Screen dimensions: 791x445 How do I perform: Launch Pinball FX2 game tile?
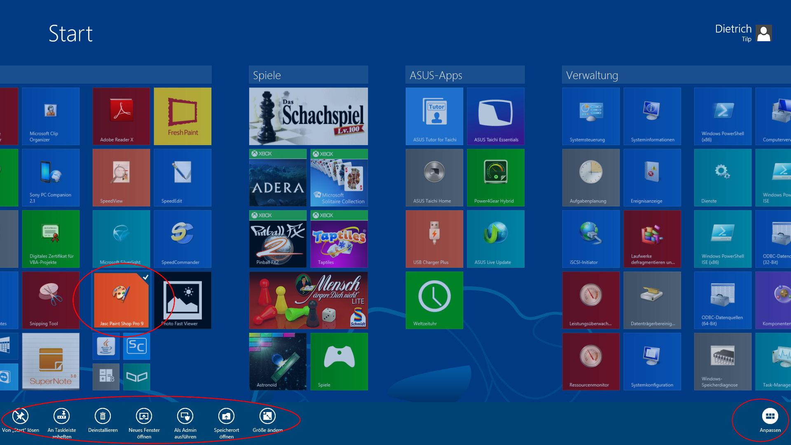click(278, 239)
